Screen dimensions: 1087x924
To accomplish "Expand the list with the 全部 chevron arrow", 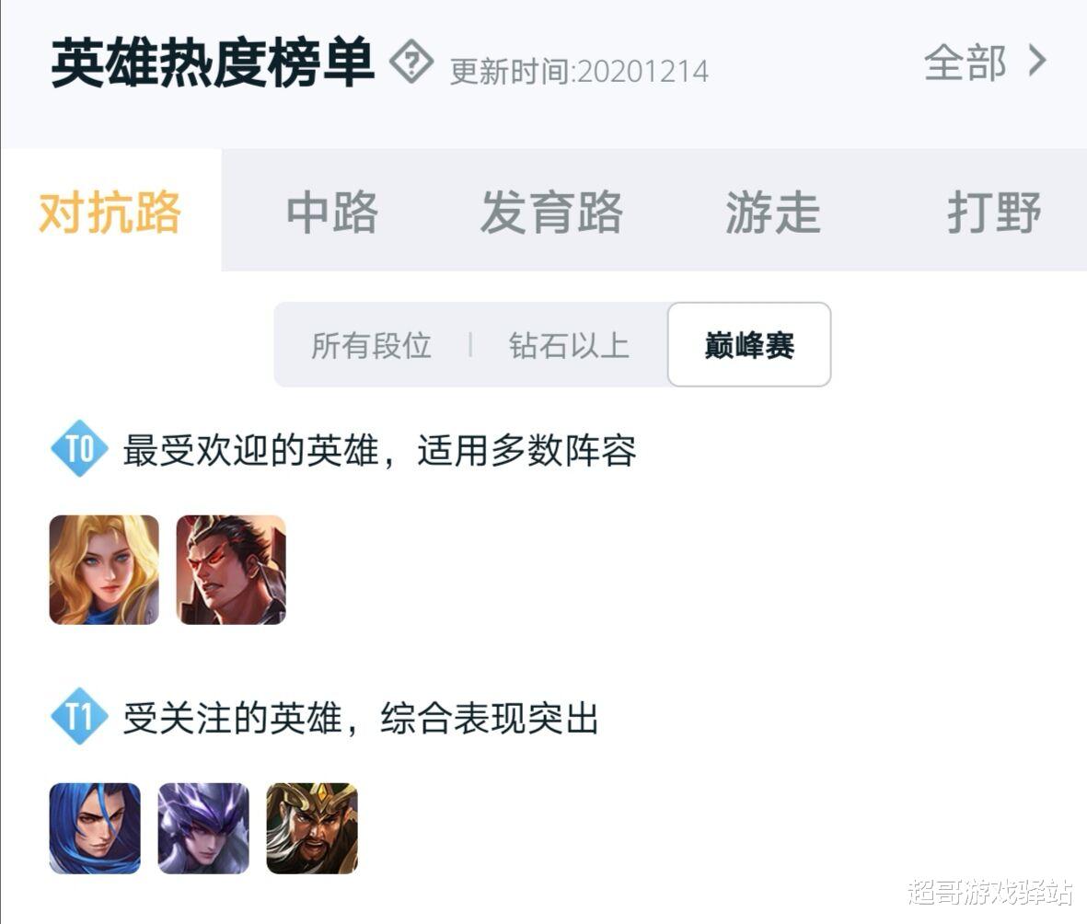I will [1037, 62].
